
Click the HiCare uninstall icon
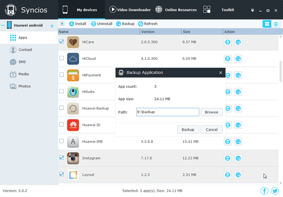pyautogui.click(x=228, y=42)
